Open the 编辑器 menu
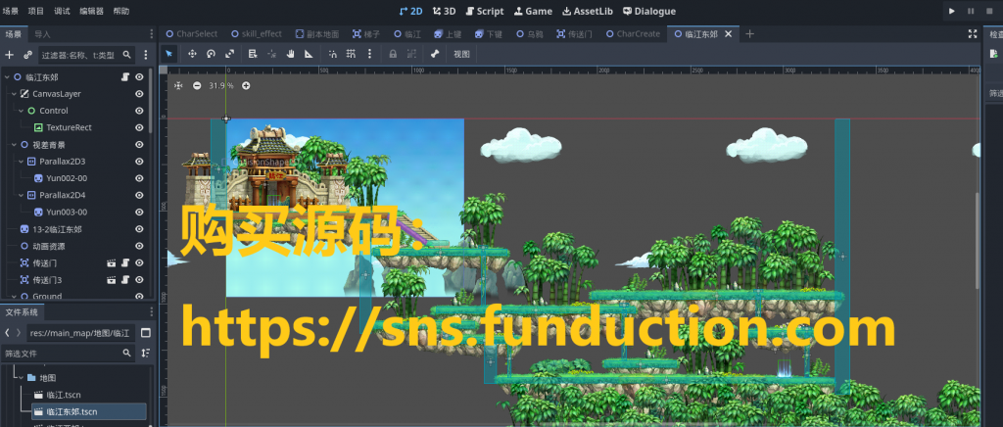Screen dimensions: 1003x427 click(x=91, y=11)
